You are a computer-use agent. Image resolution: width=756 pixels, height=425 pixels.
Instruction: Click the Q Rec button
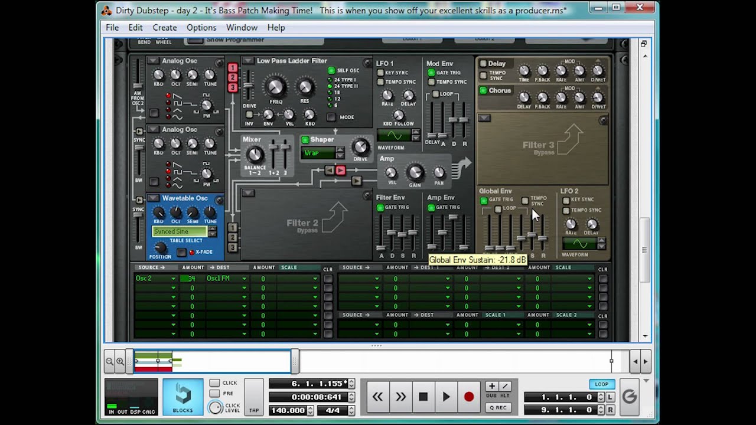[497, 407]
